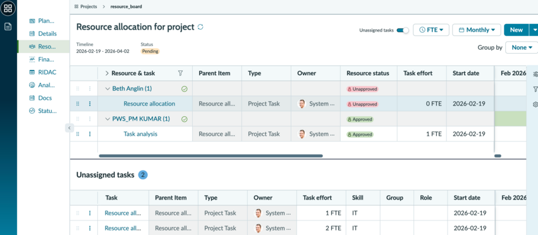Open the arrow next to New button
The height and width of the screenshot is (235, 538).
534,30
